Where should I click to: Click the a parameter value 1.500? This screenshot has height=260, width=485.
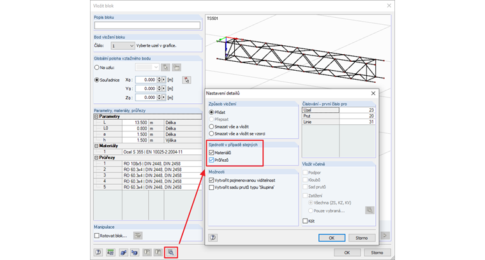click(135, 134)
